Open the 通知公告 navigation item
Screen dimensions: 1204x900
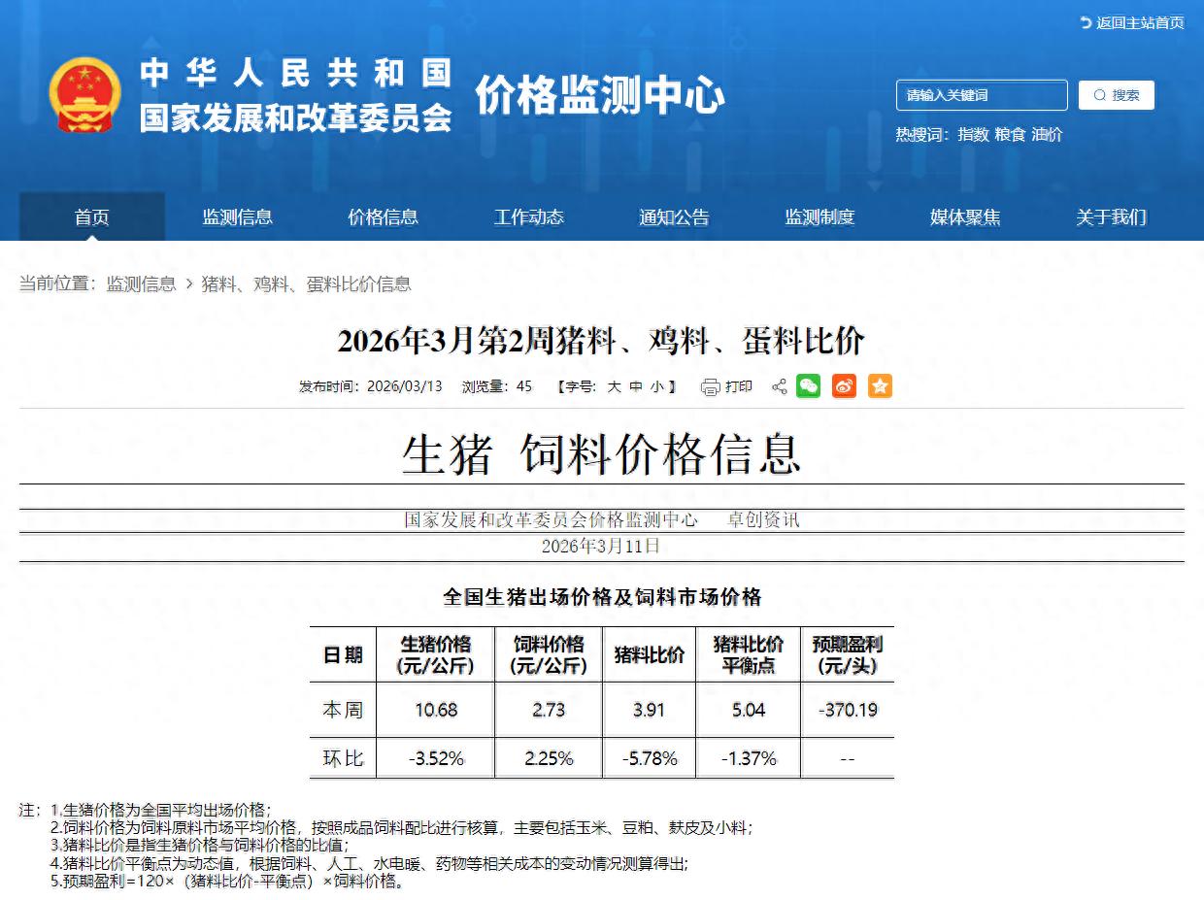(674, 217)
